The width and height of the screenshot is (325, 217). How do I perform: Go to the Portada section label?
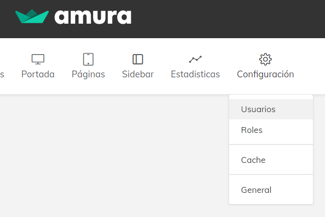coord(38,74)
